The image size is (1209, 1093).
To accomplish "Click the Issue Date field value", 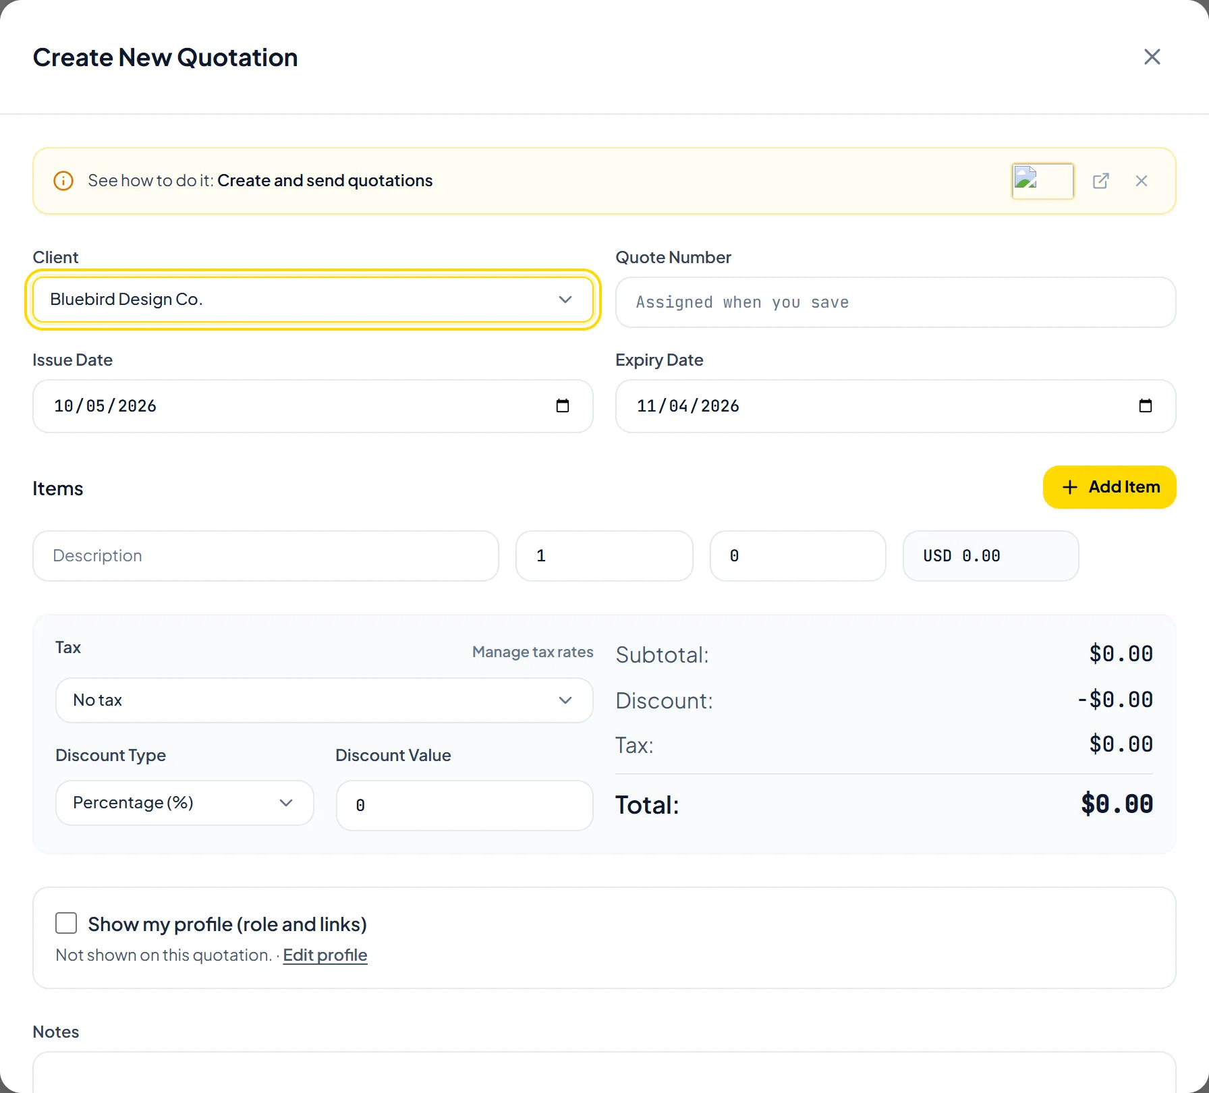I will click(x=105, y=406).
